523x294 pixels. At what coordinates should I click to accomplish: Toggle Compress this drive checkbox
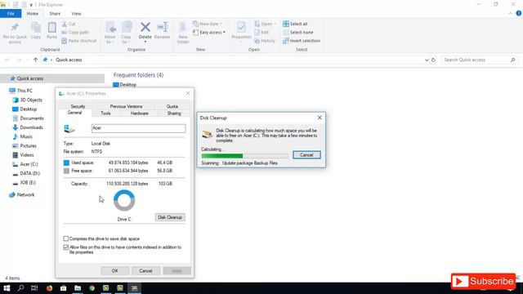tap(66, 238)
